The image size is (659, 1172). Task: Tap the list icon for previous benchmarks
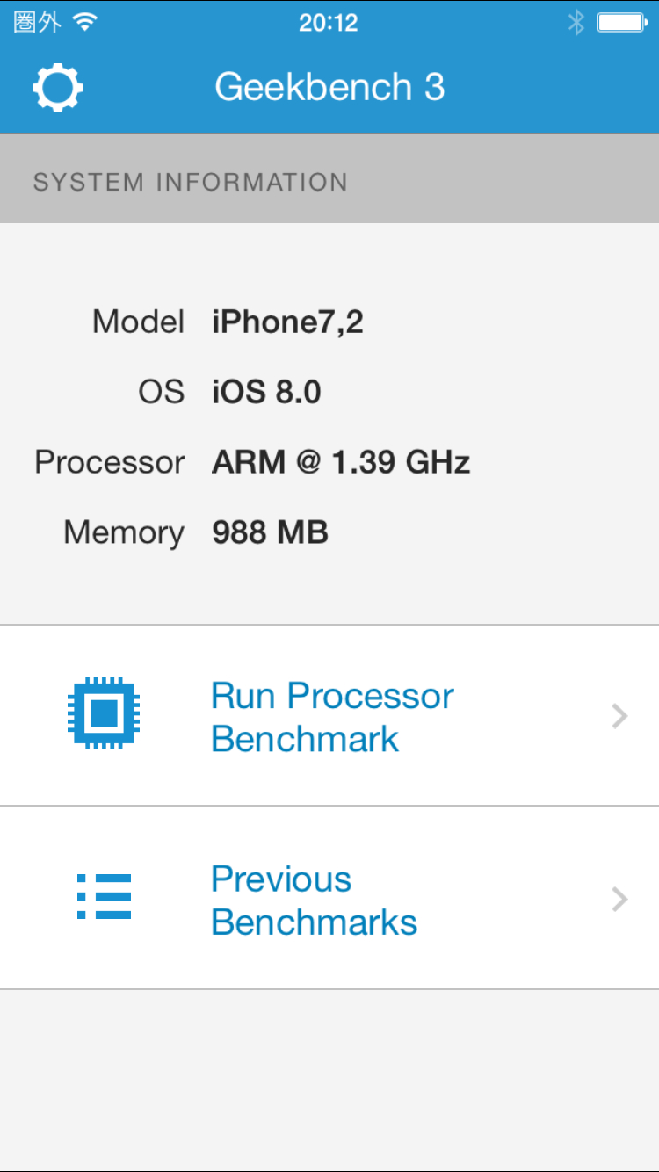pos(104,897)
